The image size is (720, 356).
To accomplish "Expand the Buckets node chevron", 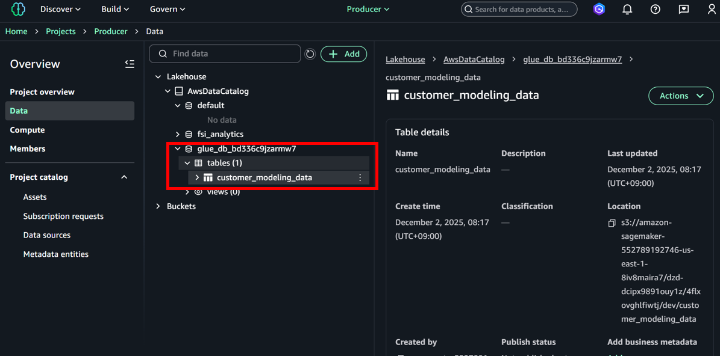I will [158, 206].
